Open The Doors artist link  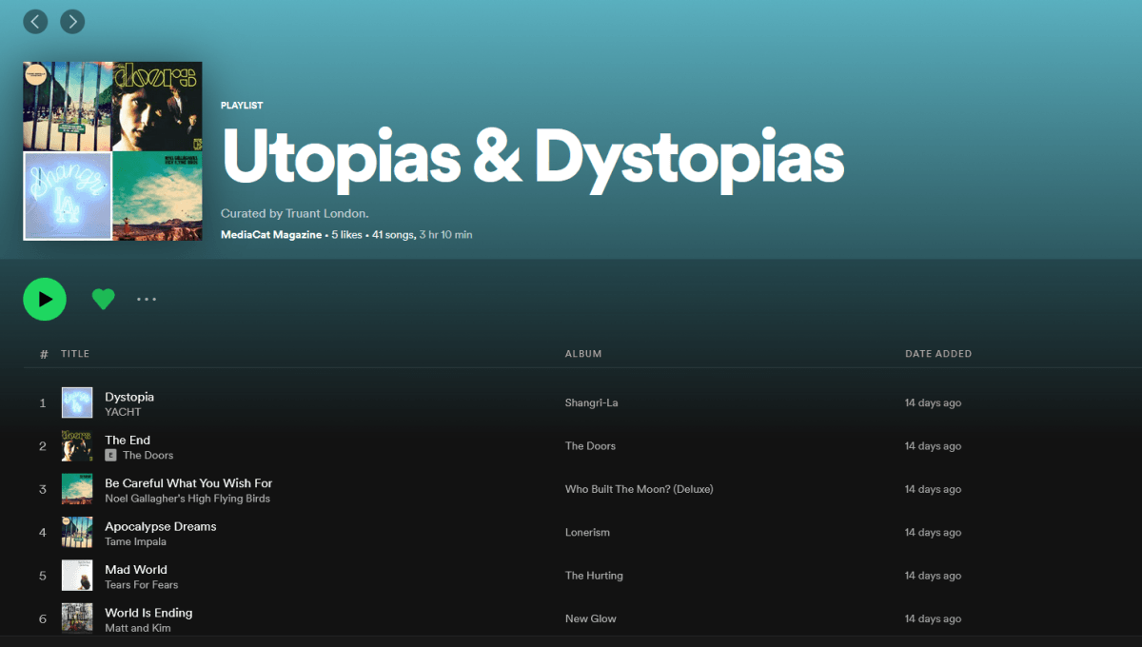click(x=148, y=456)
